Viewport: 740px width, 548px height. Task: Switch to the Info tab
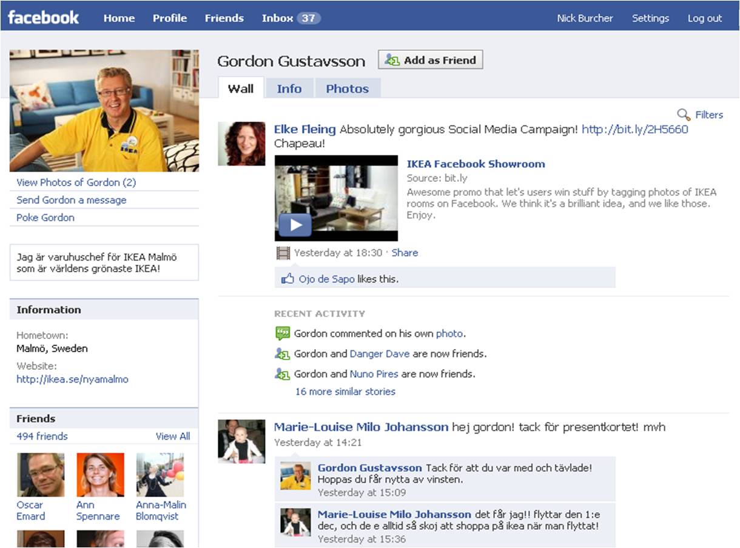coord(289,89)
